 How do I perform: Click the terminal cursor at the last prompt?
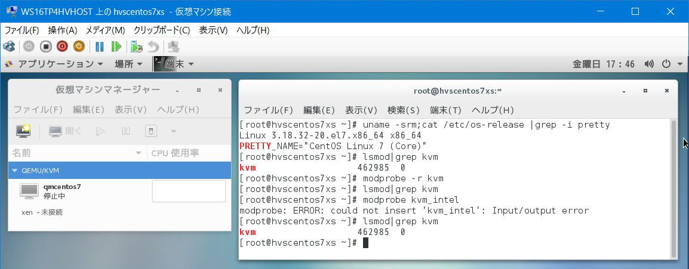click(x=365, y=243)
